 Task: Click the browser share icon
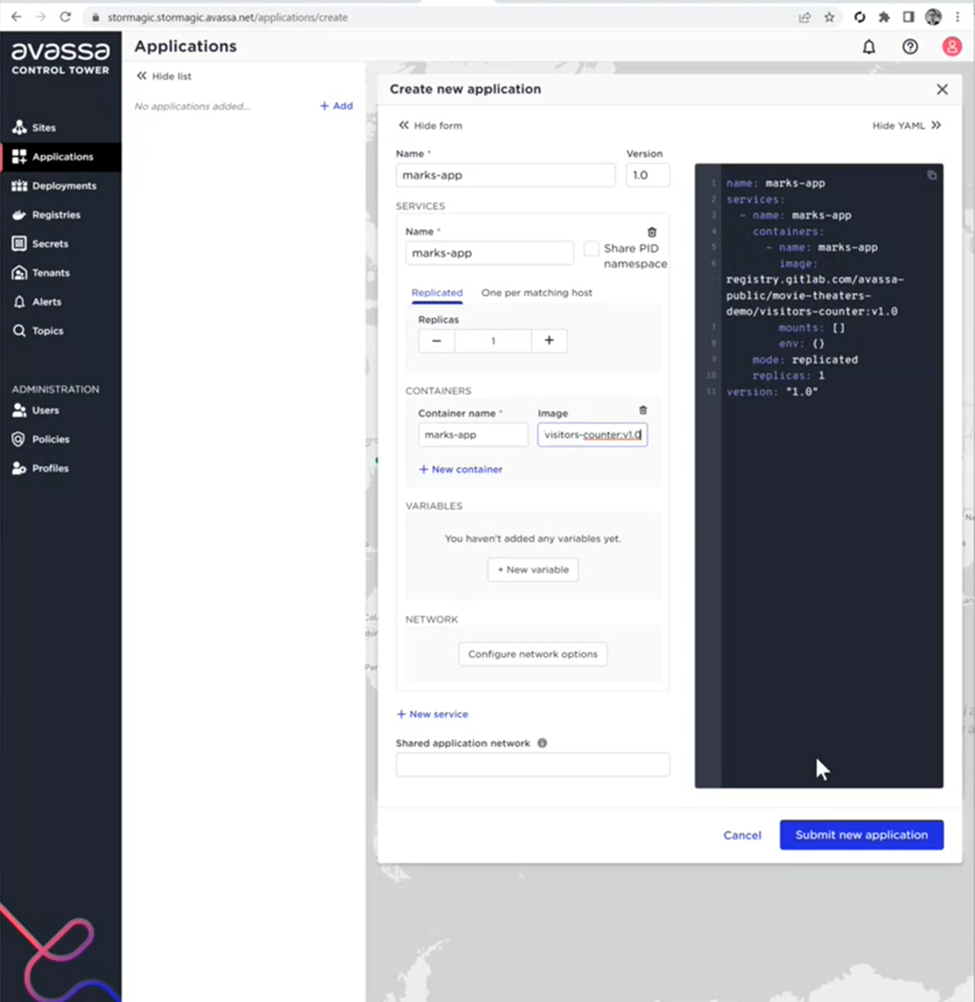click(805, 17)
